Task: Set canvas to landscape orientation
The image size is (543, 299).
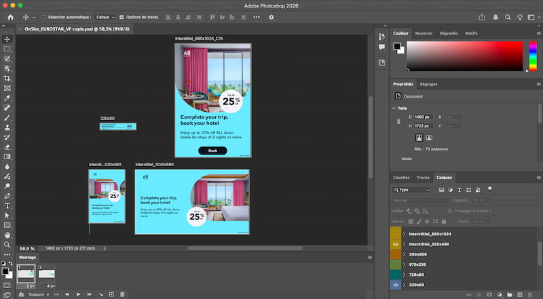Action: [x=429, y=138]
